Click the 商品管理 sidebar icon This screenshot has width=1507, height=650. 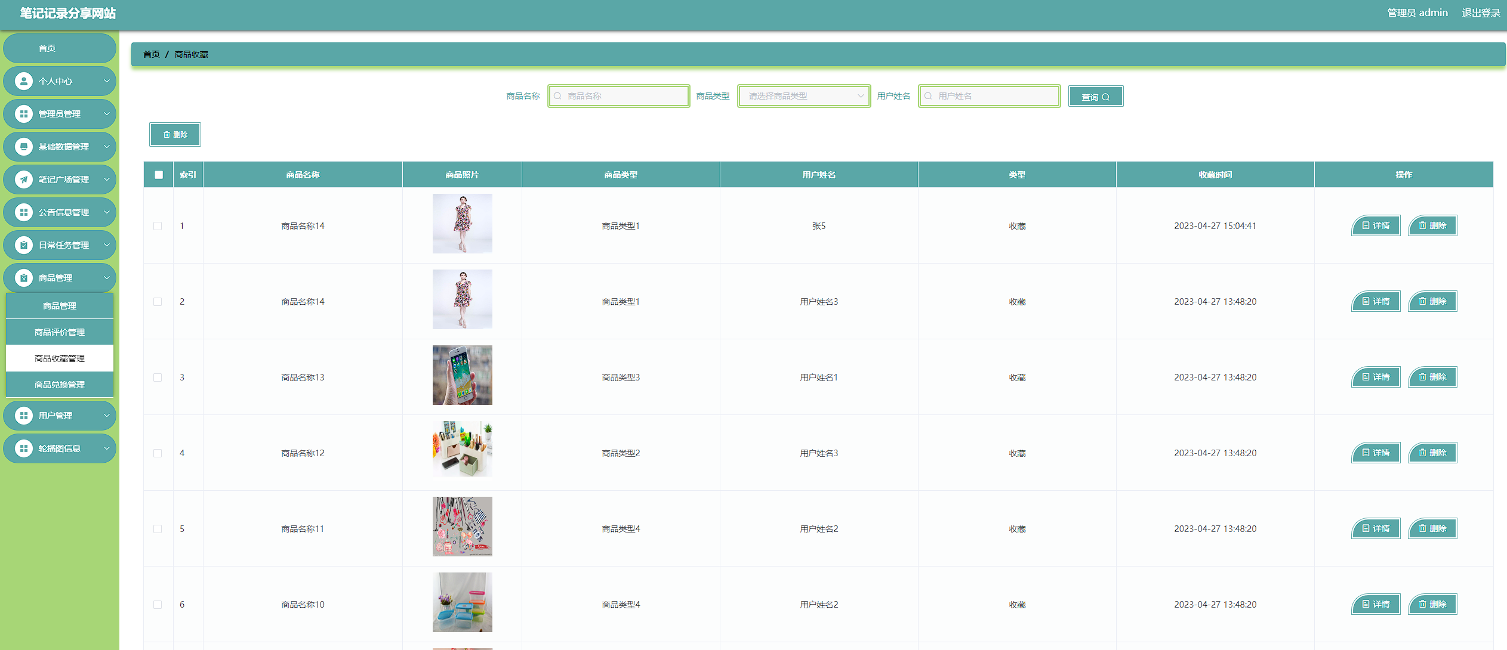coord(24,278)
